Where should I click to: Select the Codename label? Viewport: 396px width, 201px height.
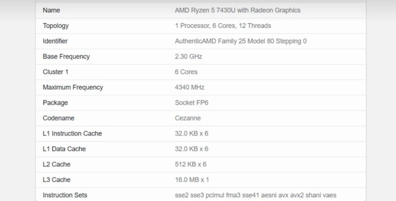[59, 118]
